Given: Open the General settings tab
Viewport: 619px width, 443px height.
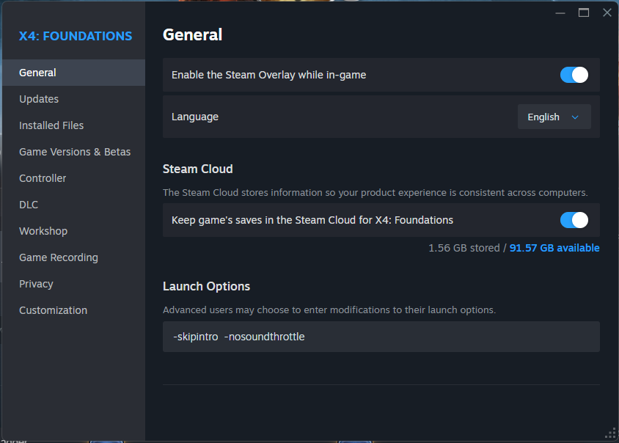Looking at the screenshot, I should tap(73, 73).
